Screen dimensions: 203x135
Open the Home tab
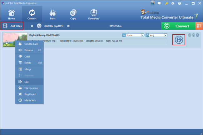click(x=11, y=14)
